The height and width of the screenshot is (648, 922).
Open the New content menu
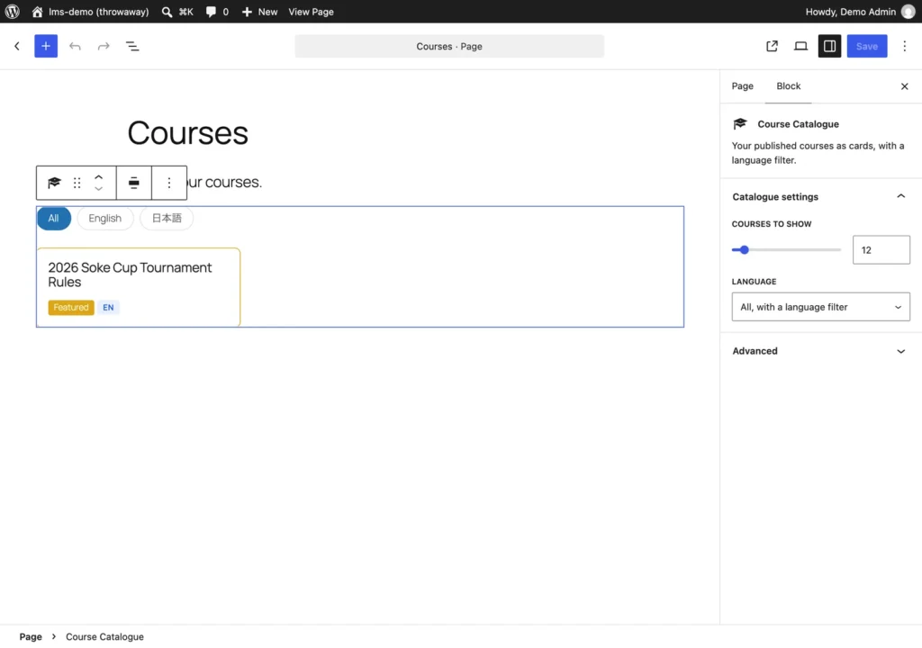pyautogui.click(x=259, y=12)
